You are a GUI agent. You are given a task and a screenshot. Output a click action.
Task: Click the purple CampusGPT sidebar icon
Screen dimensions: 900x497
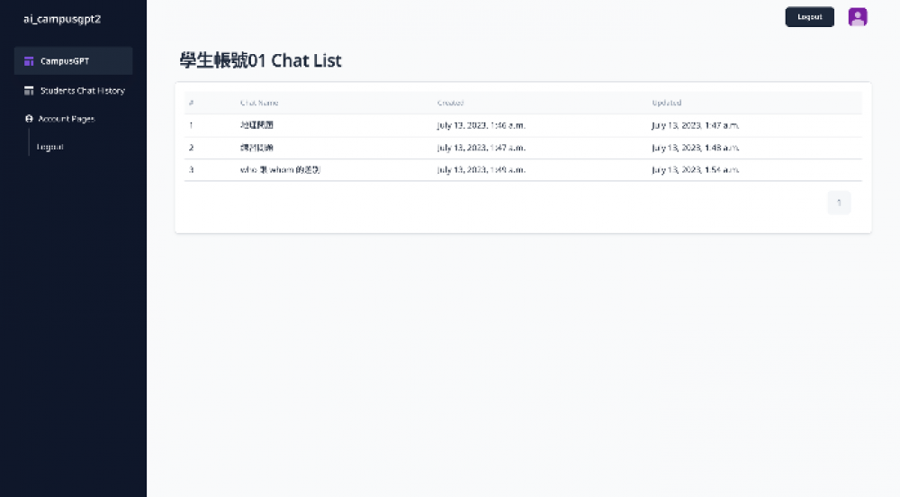(29, 61)
